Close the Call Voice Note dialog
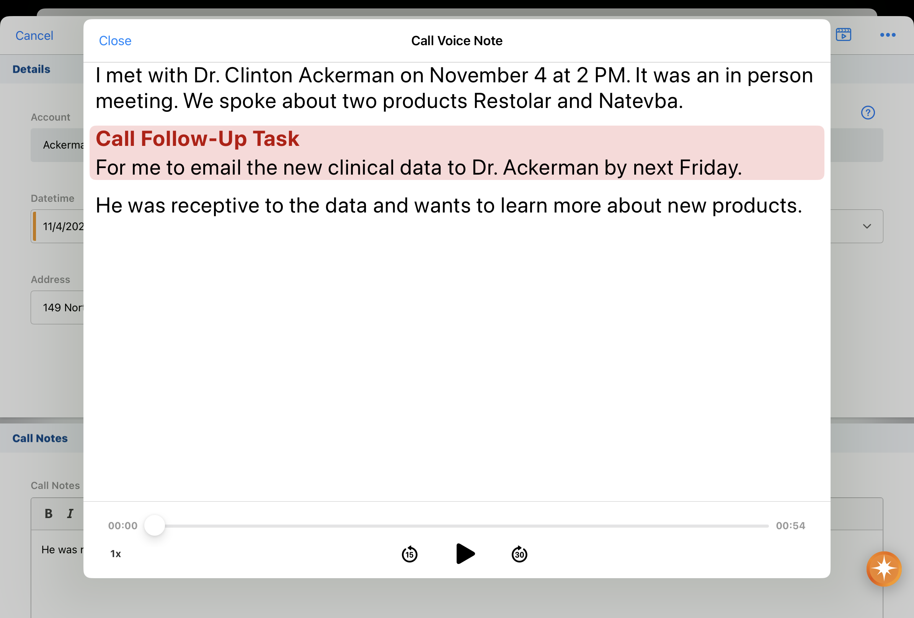Viewport: 914px width, 618px height. click(x=115, y=41)
